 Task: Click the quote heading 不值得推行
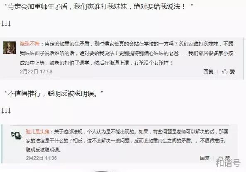coord(54,94)
